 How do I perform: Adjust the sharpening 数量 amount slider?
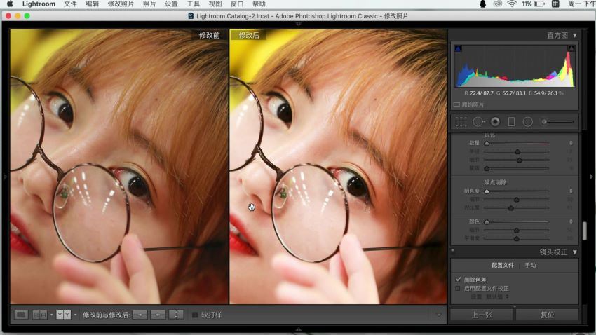pos(487,143)
